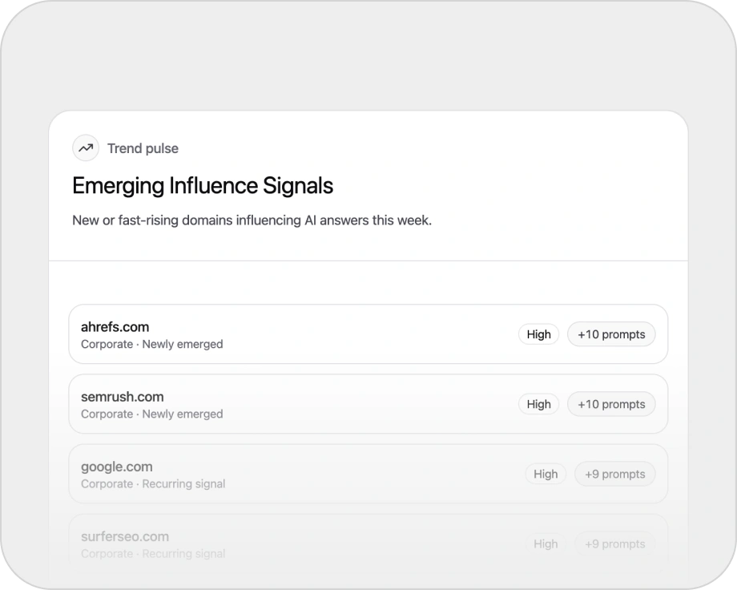Image resolution: width=737 pixels, height=590 pixels.
Task: Click the High badge for google.com
Action: pos(546,474)
